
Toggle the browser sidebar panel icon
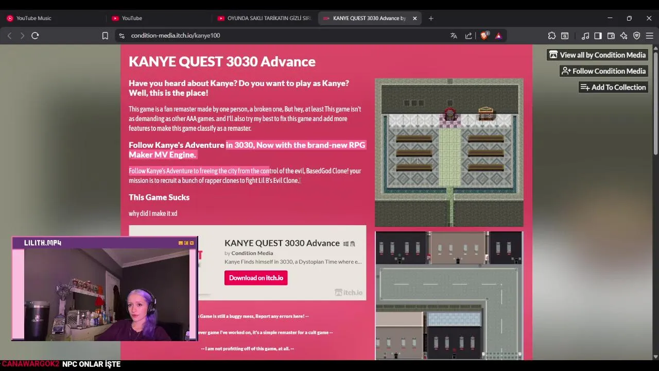click(598, 36)
